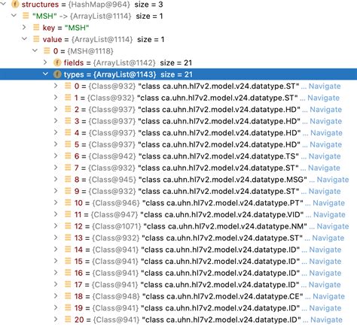Click the field icon next to structures
This screenshot has height=327, width=357.
pyautogui.click(x=15, y=5)
